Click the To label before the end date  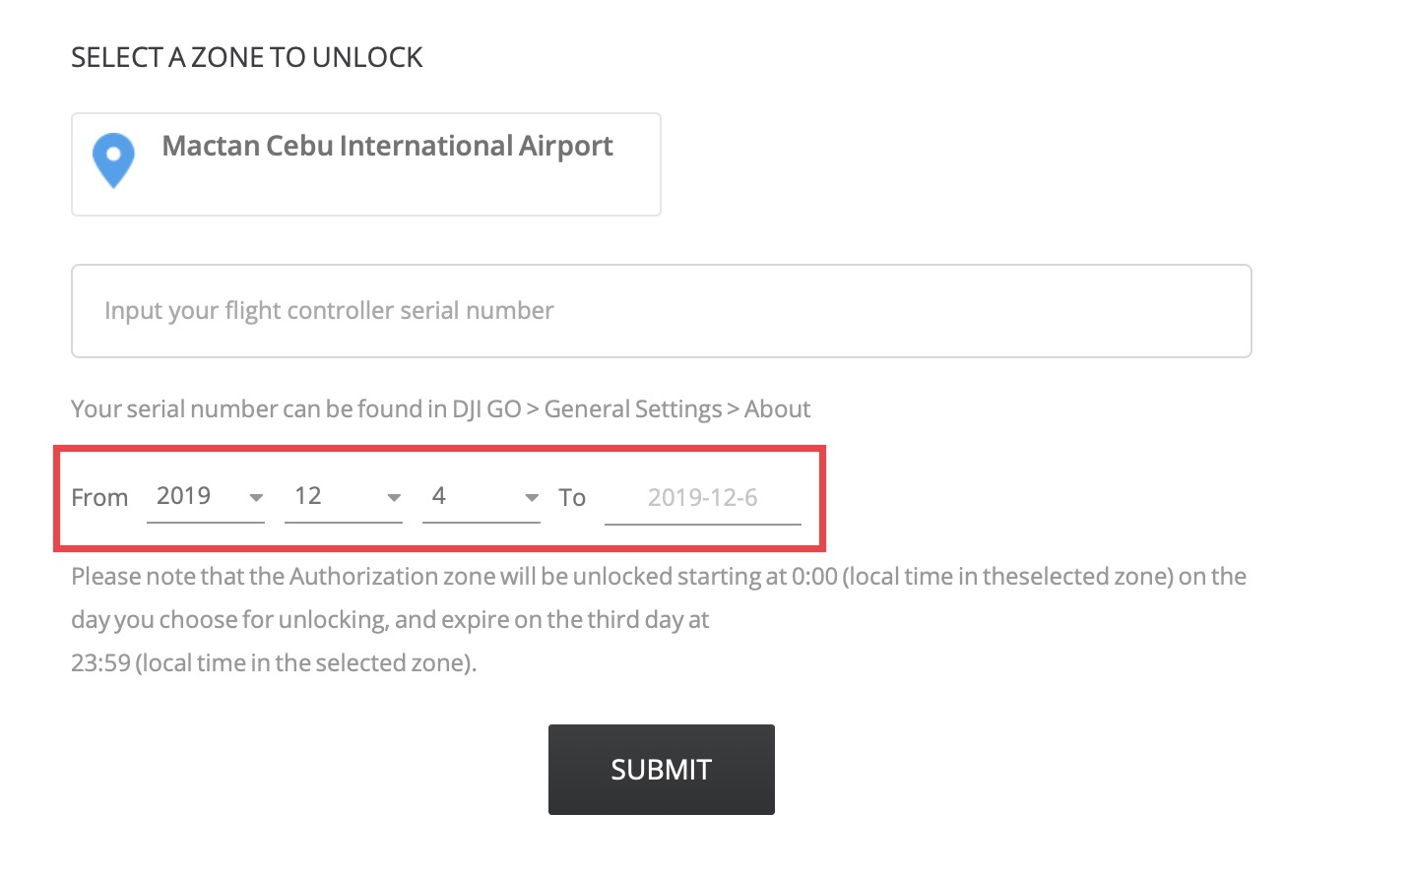pos(572,498)
